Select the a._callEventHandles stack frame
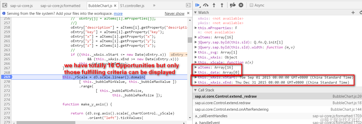This screenshot has width=362, height=124. pos(277,116)
